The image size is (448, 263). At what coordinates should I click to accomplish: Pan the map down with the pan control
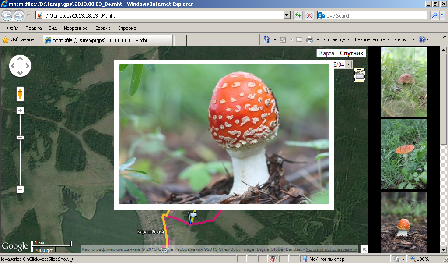pos(20,73)
